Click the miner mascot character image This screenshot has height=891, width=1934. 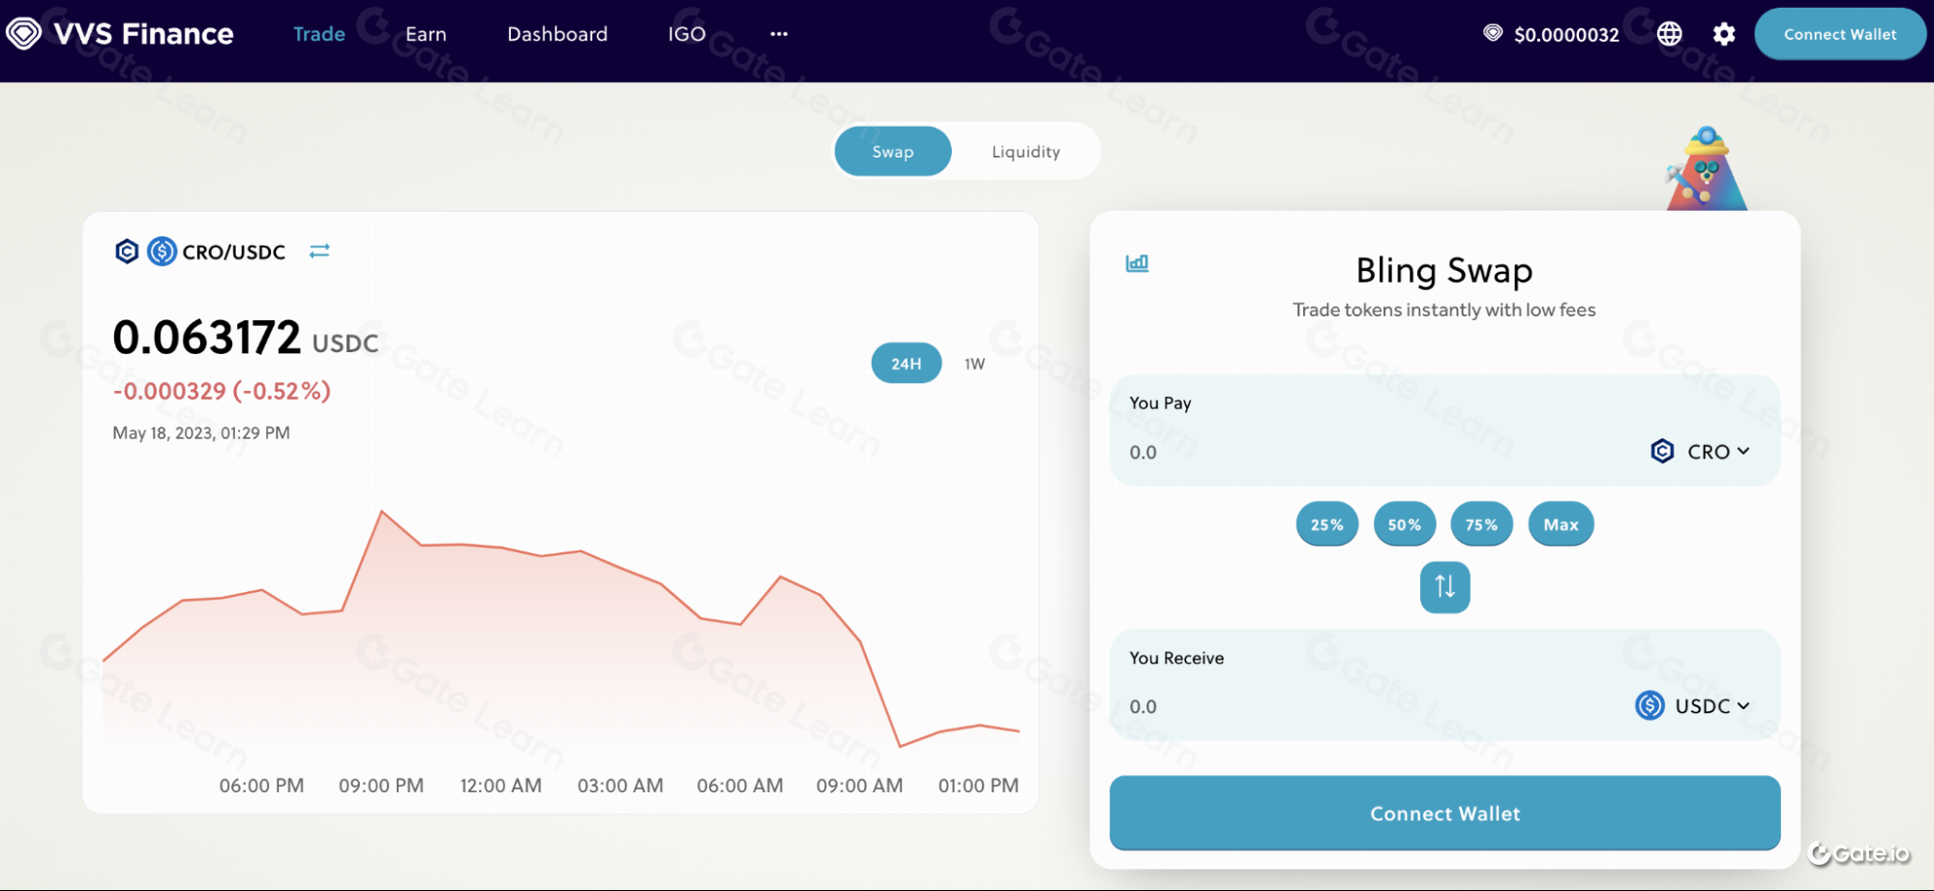pos(1706,172)
